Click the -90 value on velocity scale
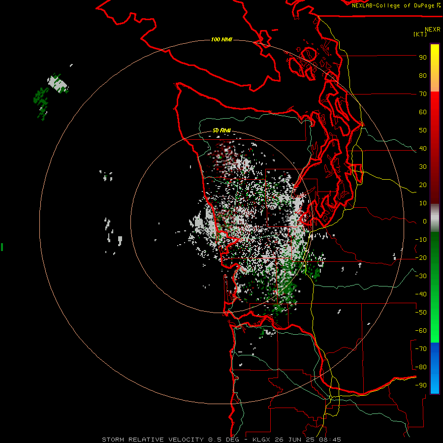 tap(421, 385)
